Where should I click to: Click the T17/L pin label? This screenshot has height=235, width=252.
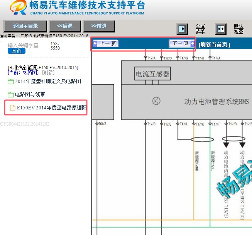(184, 124)
